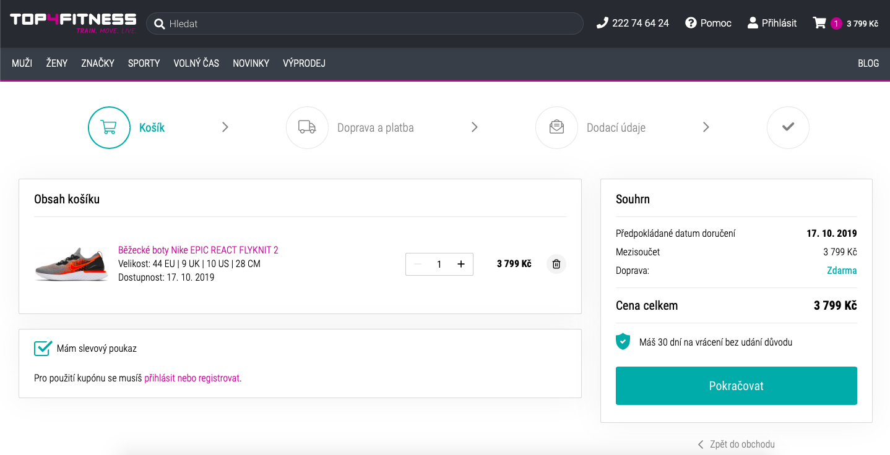Click the Mám slevový poukaz label

point(97,349)
